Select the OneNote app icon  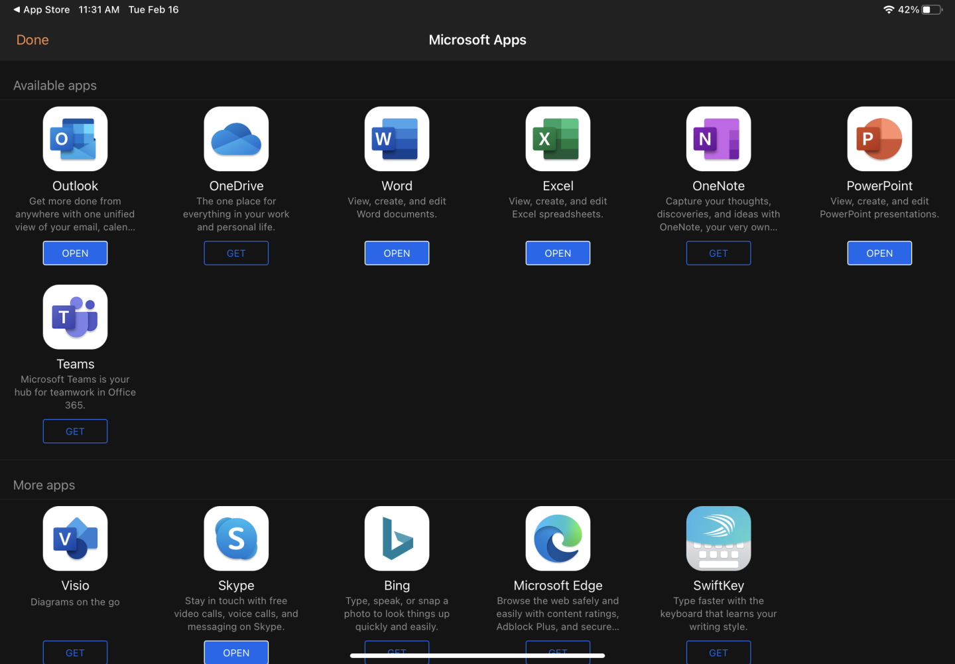718,139
